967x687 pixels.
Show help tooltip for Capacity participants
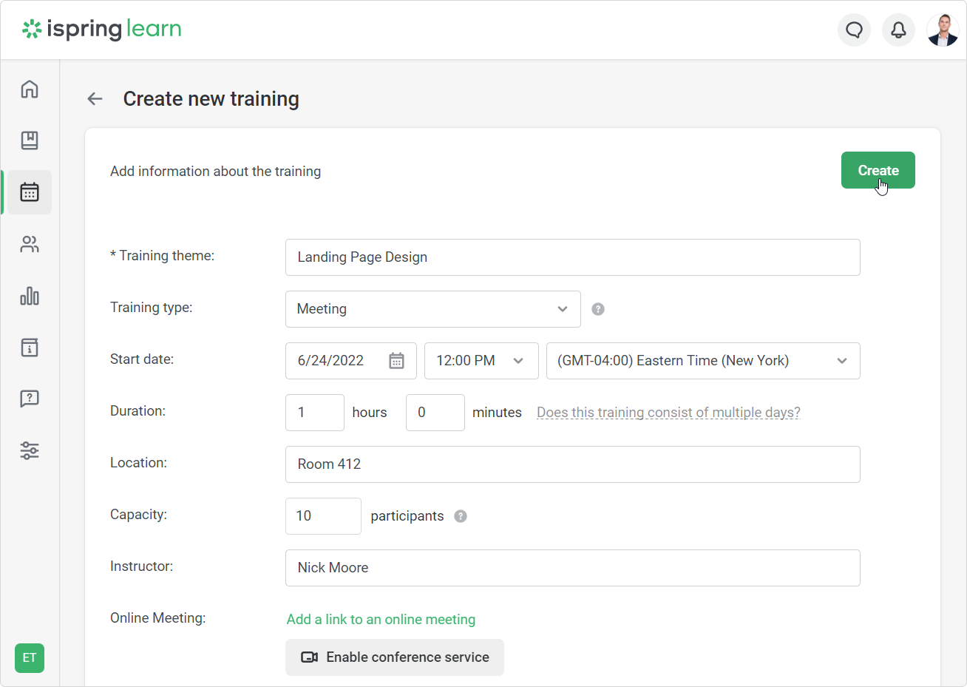(461, 516)
